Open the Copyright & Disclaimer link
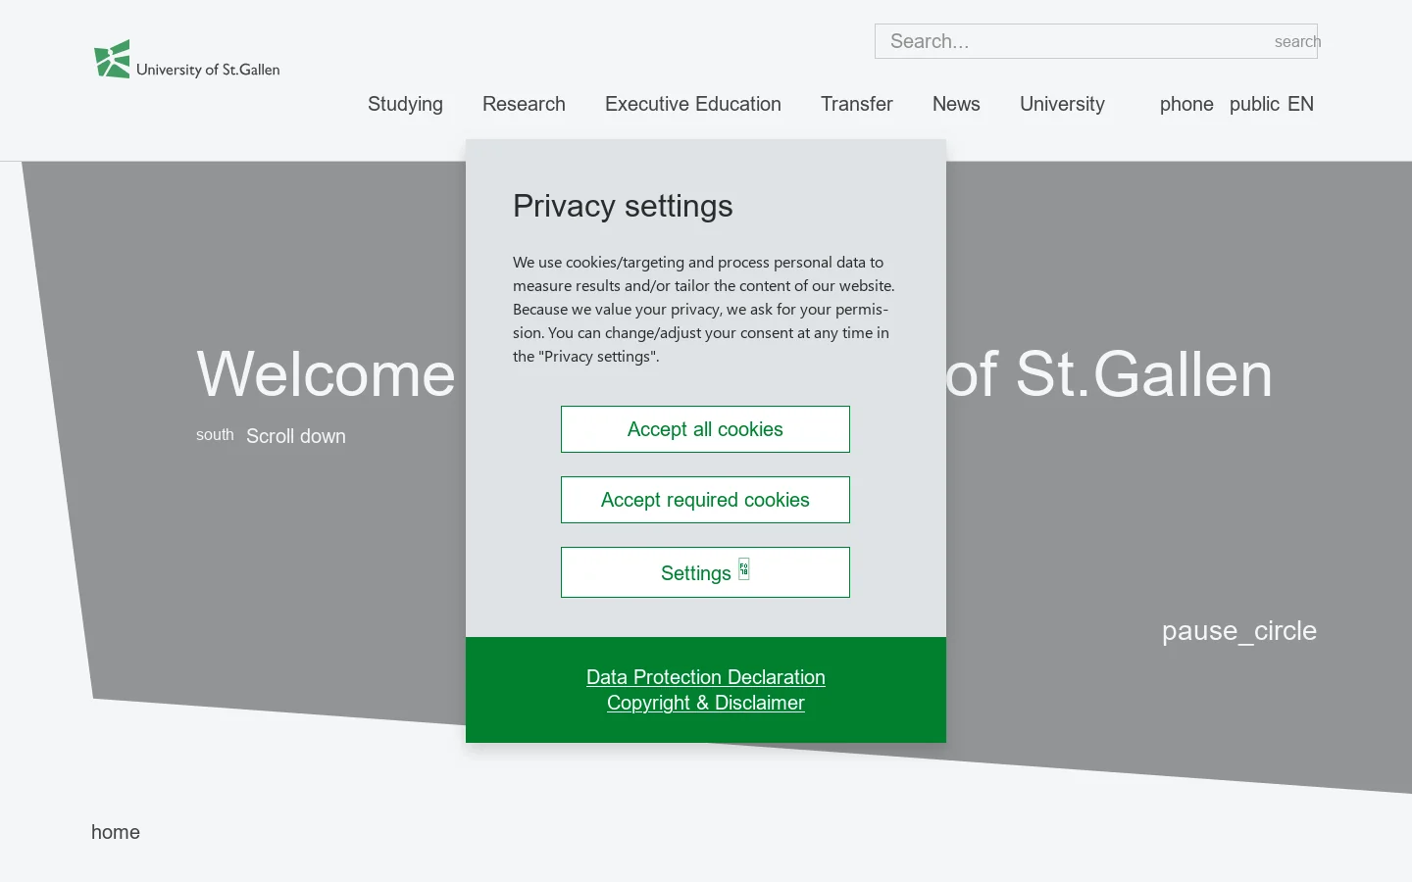1412x882 pixels. coord(706,703)
